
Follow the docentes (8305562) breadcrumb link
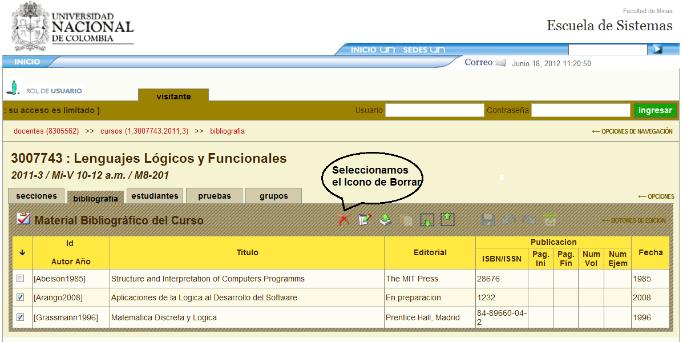pyautogui.click(x=46, y=131)
